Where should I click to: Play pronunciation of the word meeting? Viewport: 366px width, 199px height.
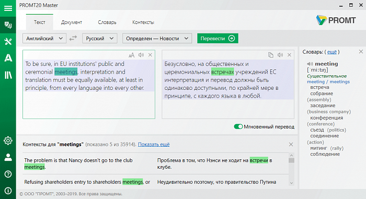tap(310, 64)
